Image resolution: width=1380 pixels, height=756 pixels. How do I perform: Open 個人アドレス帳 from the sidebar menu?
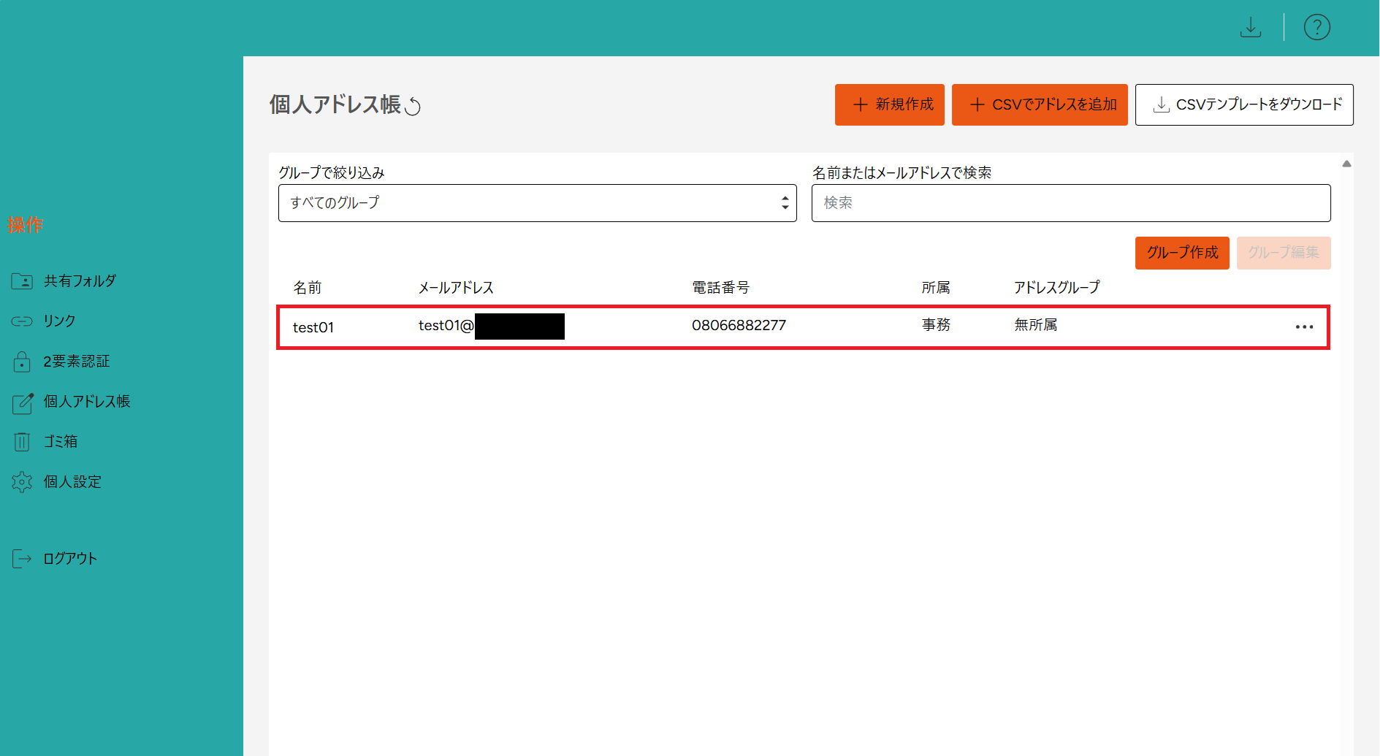86,402
